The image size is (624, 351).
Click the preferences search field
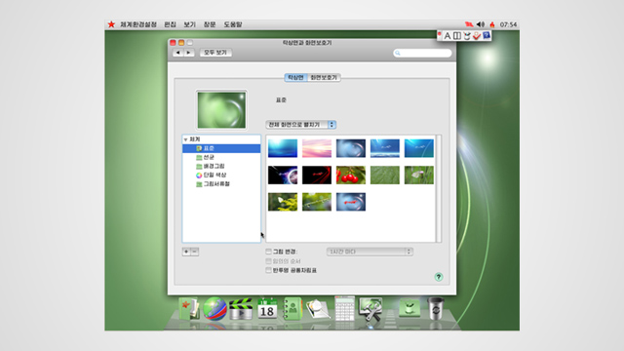pyautogui.click(x=422, y=53)
